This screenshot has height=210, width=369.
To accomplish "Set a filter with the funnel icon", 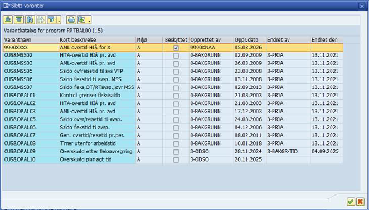I will click(x=51, y=20).
